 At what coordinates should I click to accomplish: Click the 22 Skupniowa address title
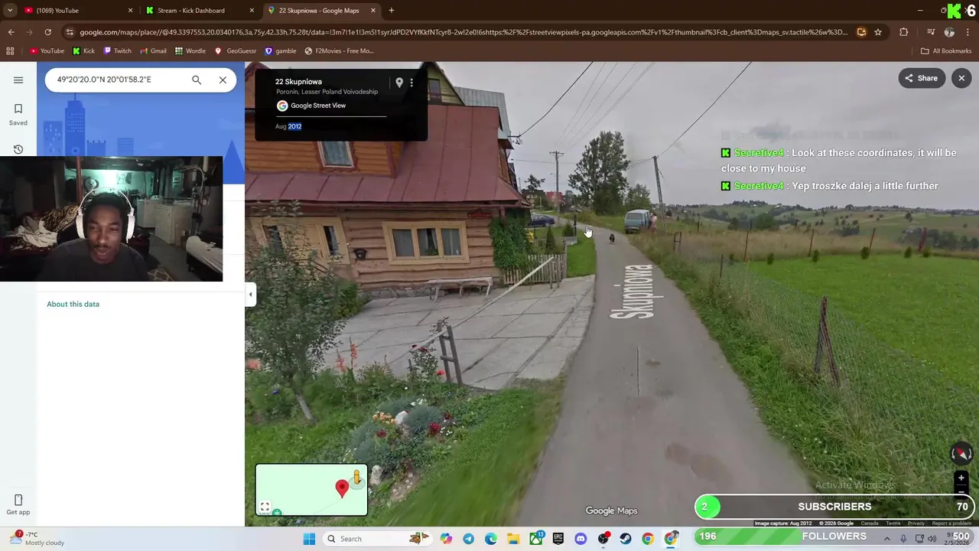[x=298, y=82]
